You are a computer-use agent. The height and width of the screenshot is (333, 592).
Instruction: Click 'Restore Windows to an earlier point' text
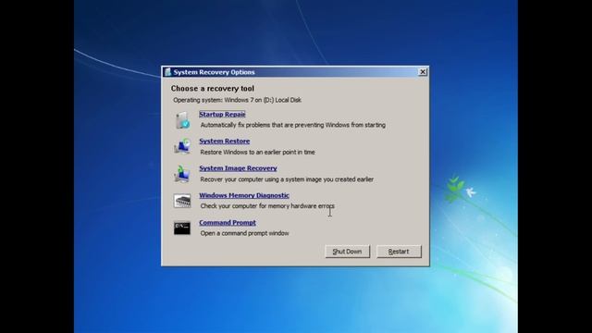(257, 152)
